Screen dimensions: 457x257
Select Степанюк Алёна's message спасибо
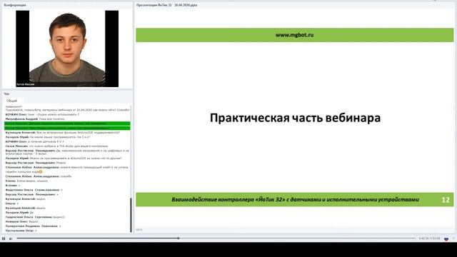pos(39,176)
